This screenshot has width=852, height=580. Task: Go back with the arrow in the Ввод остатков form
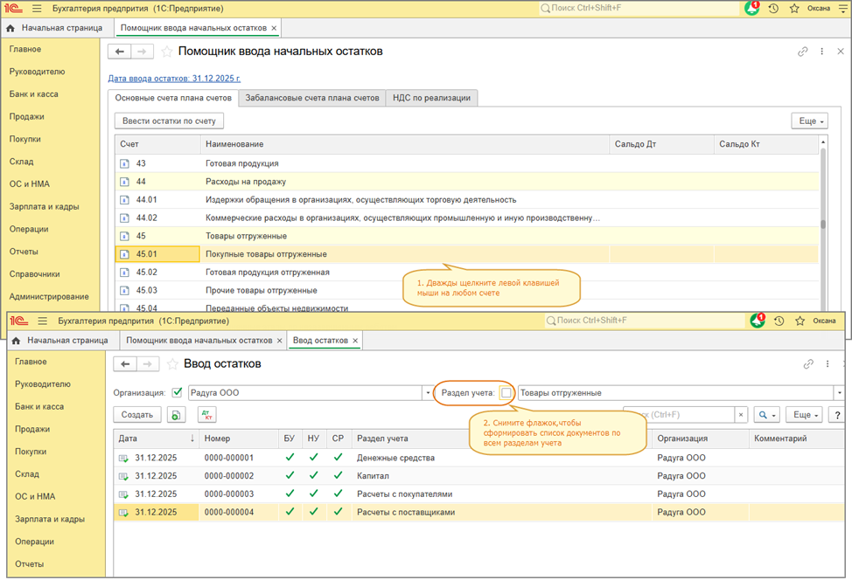coord(127,364)
